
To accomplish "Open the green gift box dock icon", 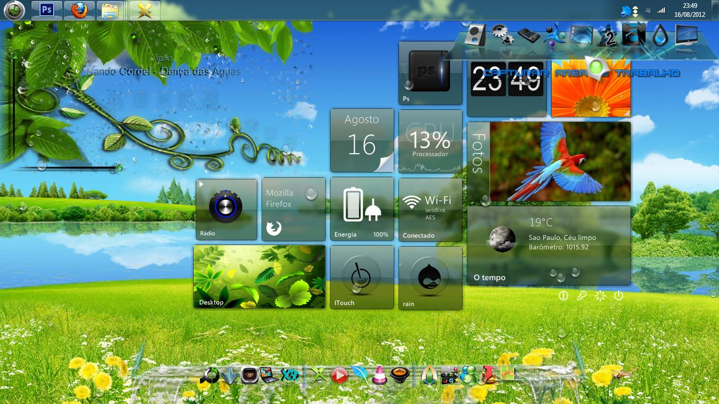I will (x=507, y=373).
